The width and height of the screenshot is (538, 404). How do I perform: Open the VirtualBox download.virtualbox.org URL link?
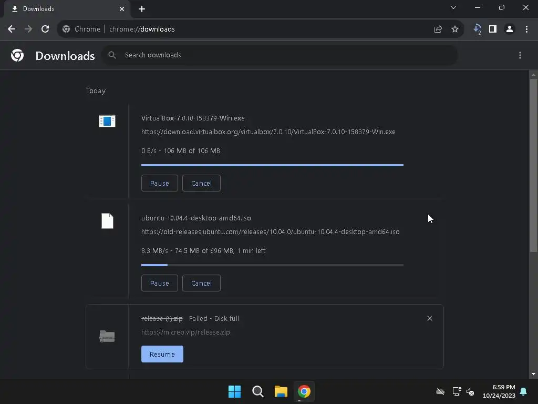268,132
